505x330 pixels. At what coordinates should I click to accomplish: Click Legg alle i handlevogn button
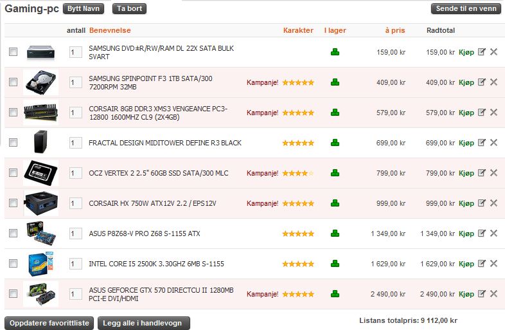(144, 323)
